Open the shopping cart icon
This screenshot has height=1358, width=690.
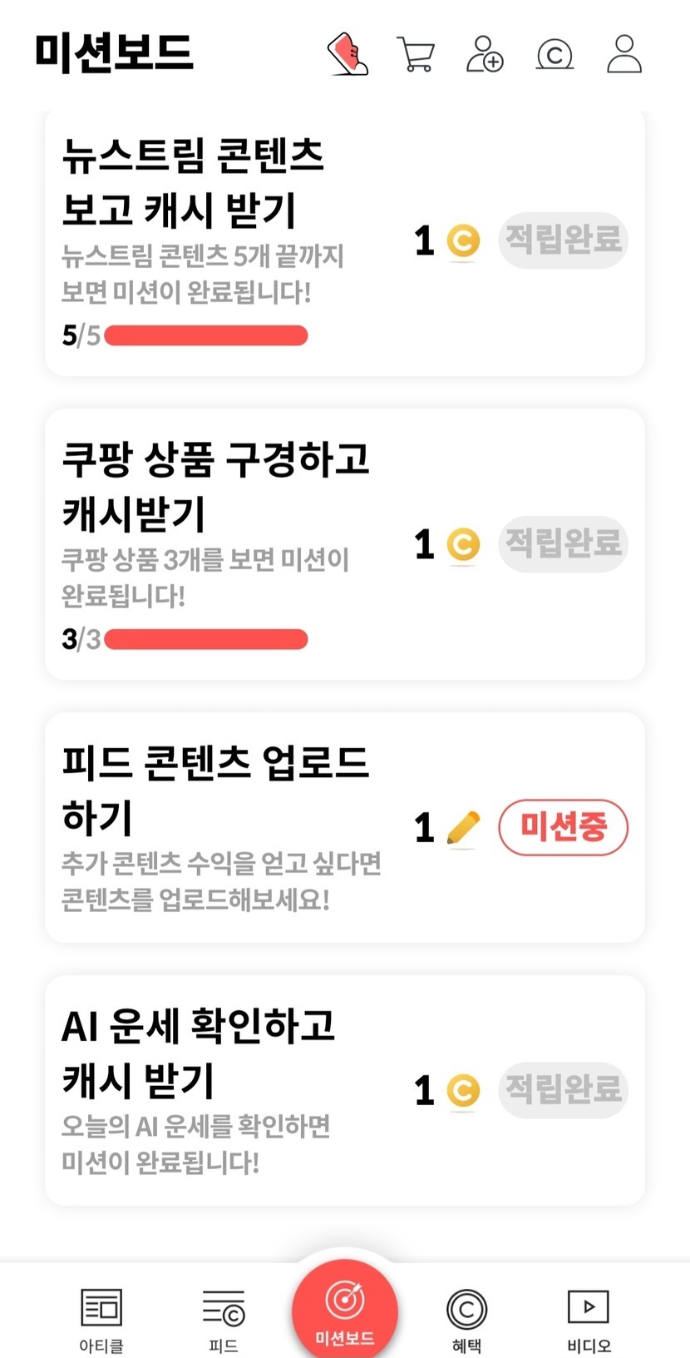(416, 54)
